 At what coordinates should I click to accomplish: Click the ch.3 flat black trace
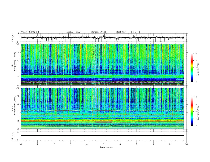(102, 136)
